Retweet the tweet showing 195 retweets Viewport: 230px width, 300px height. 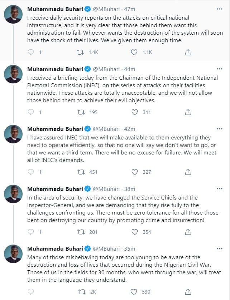click(x=81, y=112)
